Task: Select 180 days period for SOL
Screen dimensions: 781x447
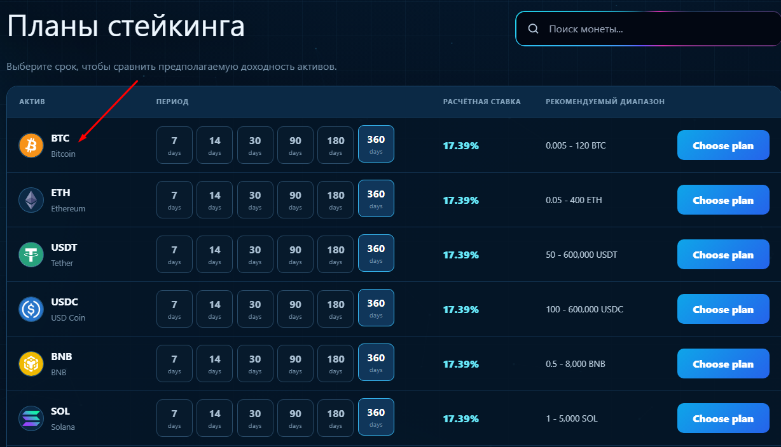Action: coord(336,418)
